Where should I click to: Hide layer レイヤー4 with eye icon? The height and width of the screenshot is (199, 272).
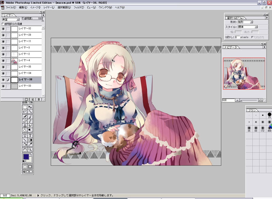click(x=3, y=61)
